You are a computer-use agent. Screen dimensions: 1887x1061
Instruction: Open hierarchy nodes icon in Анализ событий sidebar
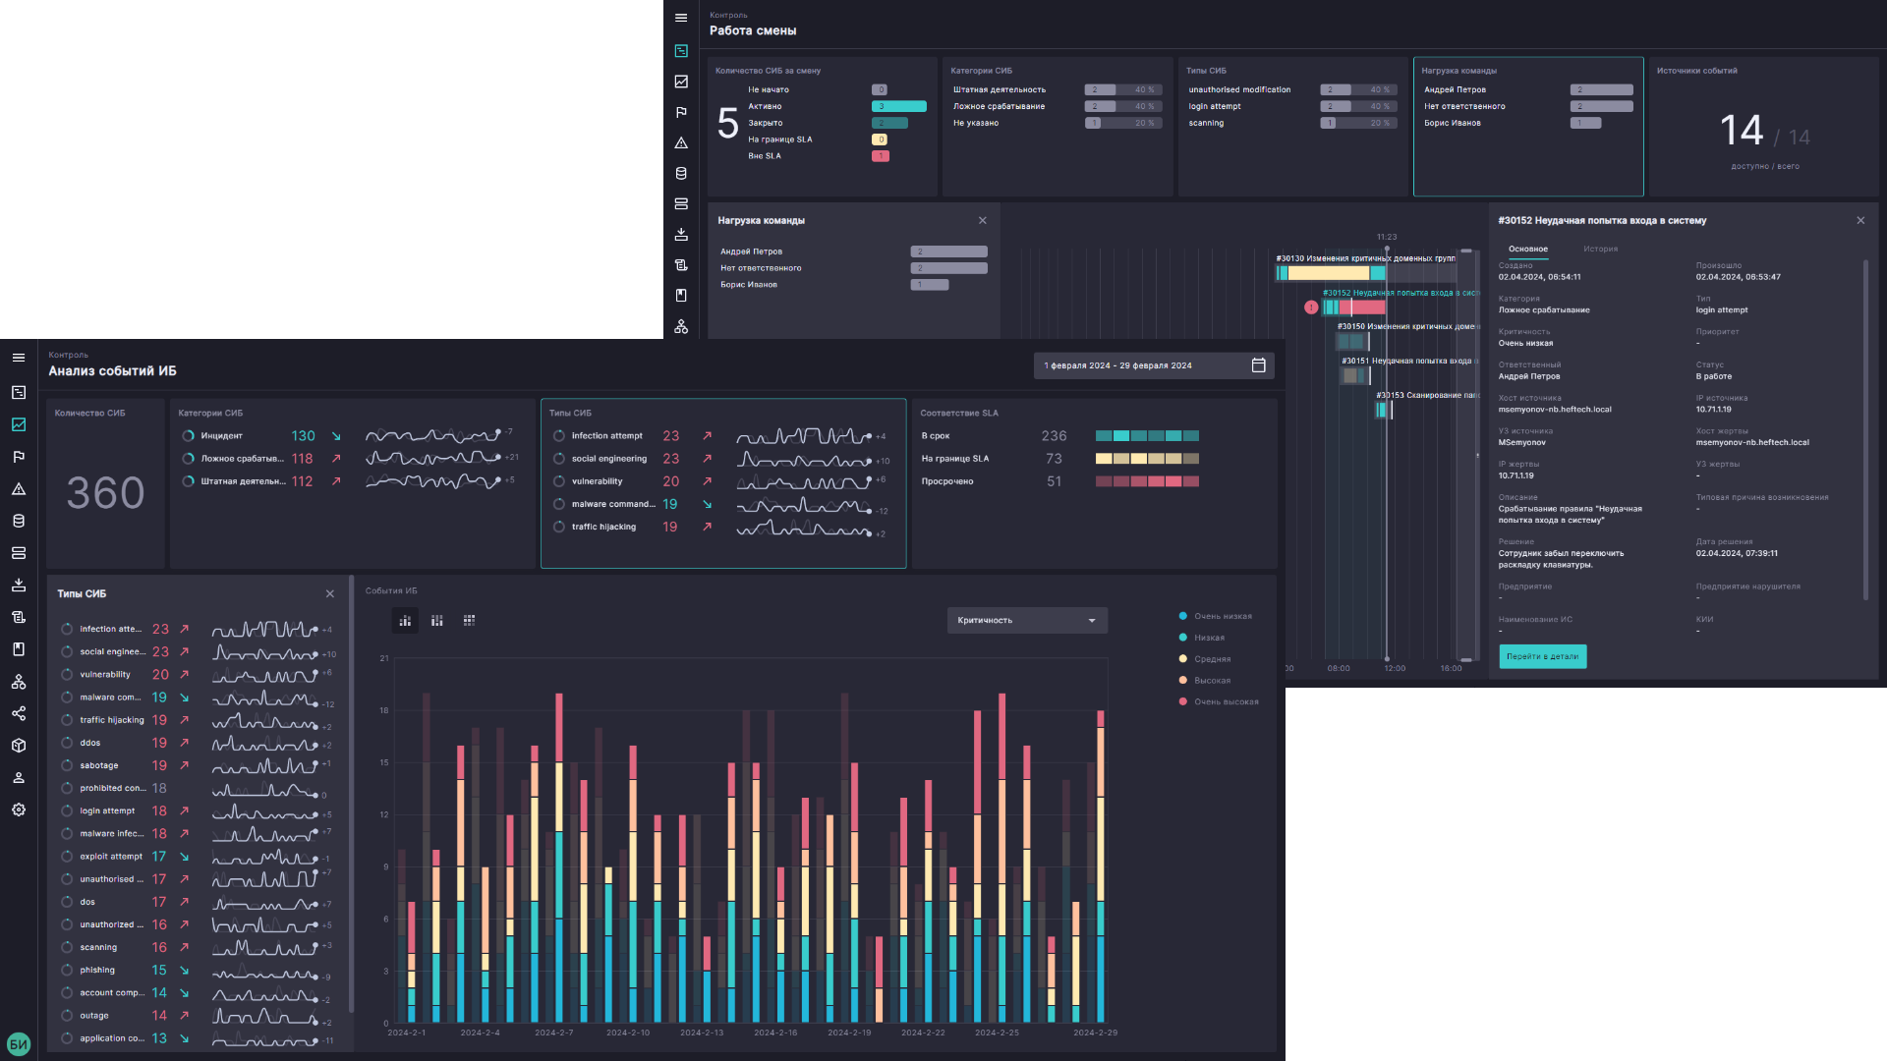pyautogui.click(x=19, y=682)
